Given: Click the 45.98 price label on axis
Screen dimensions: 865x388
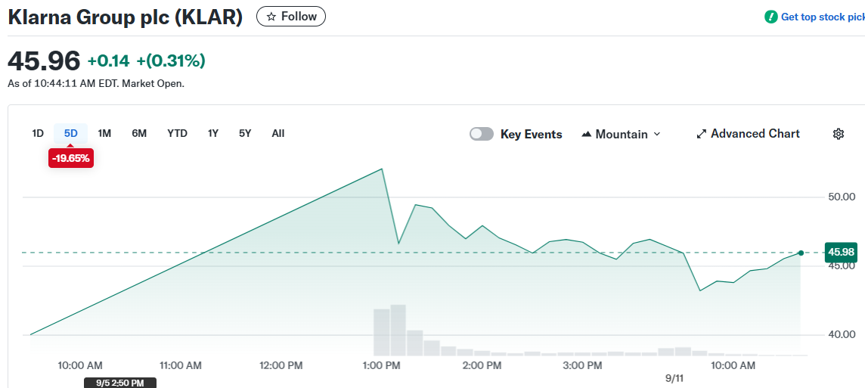Looking at the screenshot, I should (841, 252).
